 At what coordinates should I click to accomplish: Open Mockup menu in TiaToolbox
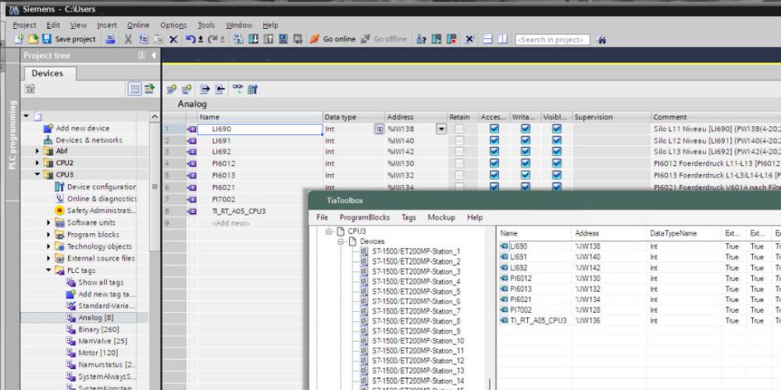click(x=441, y=218)
